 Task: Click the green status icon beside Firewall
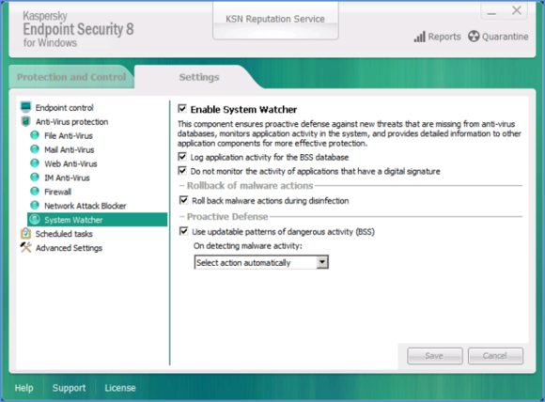[x=35, y=191]
